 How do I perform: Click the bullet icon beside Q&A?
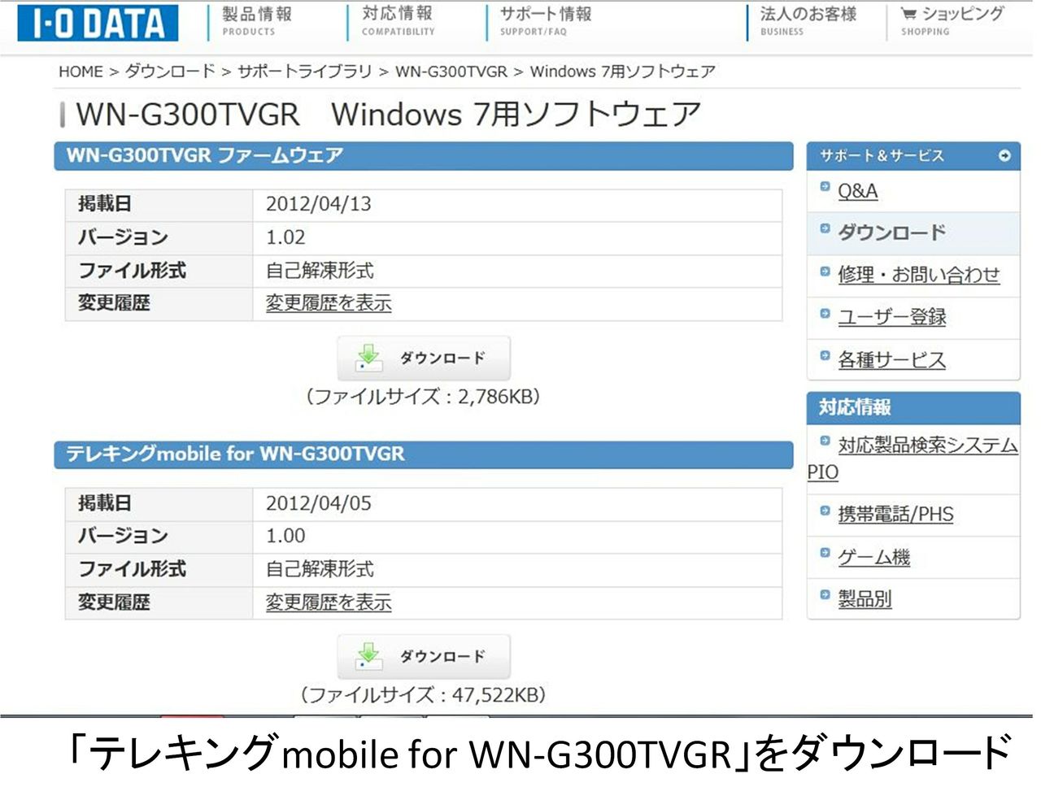[x=825, y=187]
